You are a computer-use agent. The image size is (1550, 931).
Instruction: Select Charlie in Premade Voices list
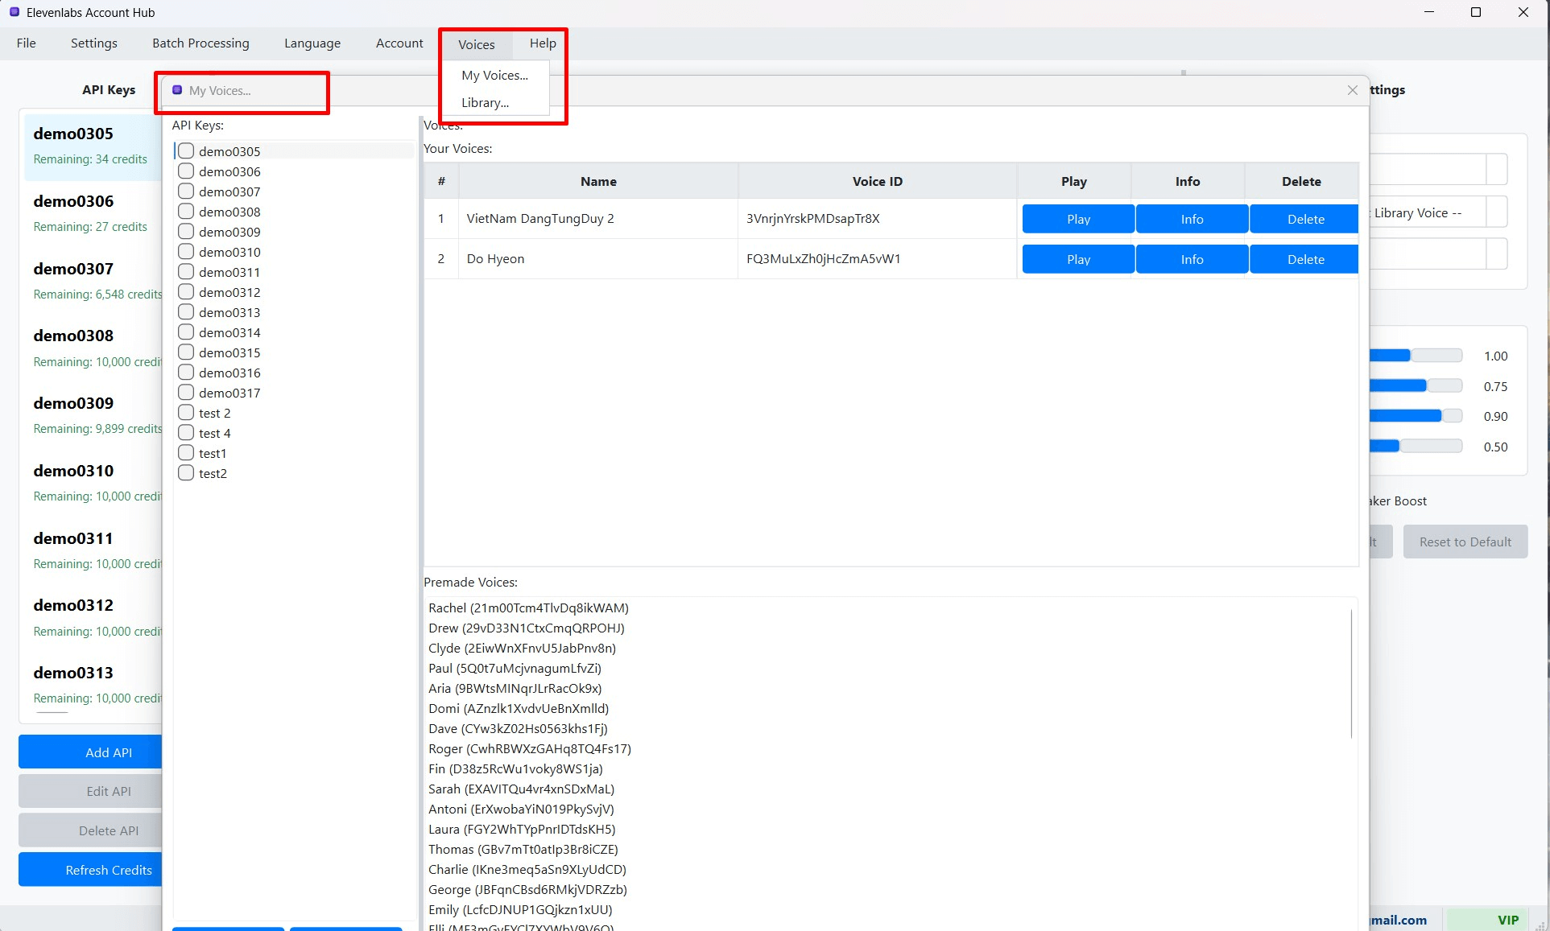pos(527,869)
